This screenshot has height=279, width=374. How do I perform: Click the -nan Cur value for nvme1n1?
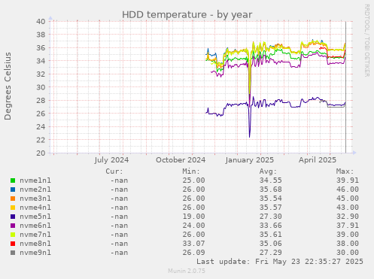[x=119, y=180]
